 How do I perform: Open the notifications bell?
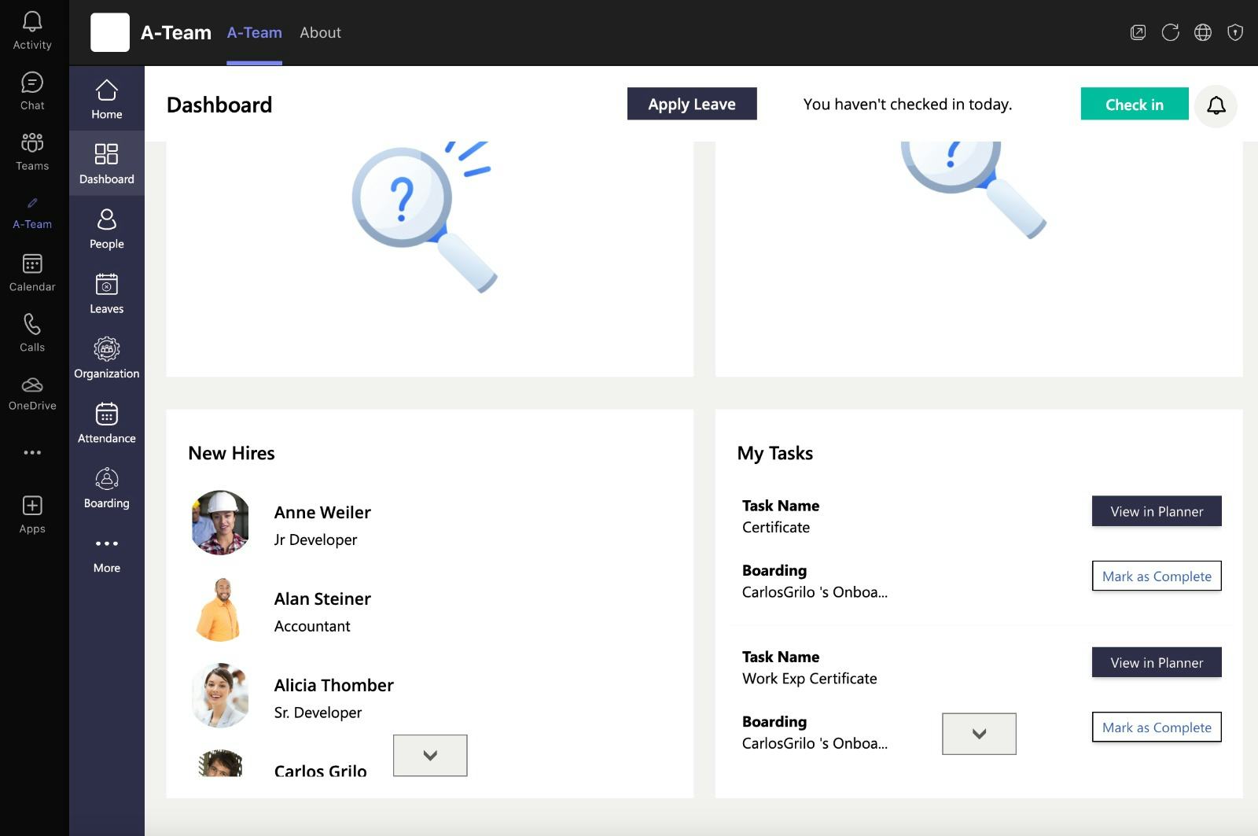[x=1217, y=105]
